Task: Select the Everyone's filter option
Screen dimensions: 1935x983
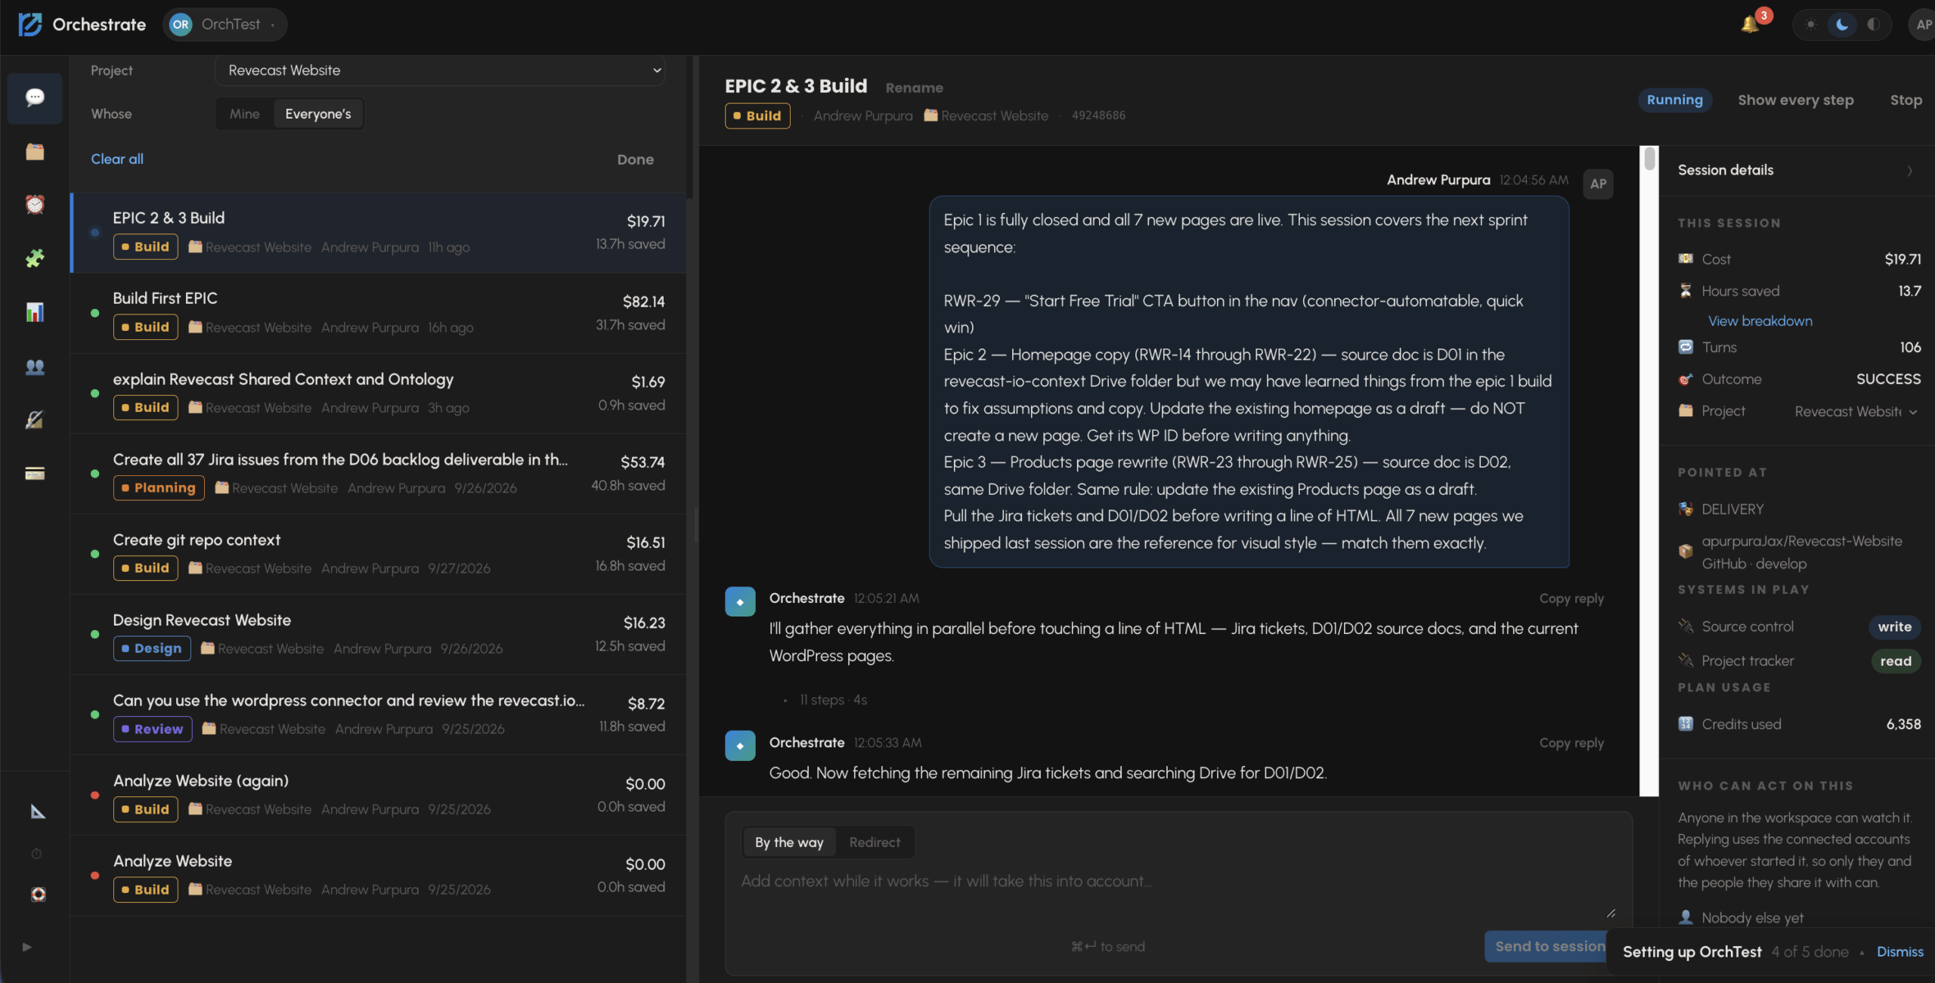Action: click(x=318, y=114)
